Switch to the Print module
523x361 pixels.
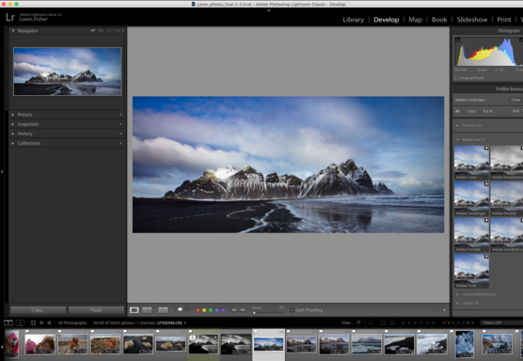tap(504, 20)
